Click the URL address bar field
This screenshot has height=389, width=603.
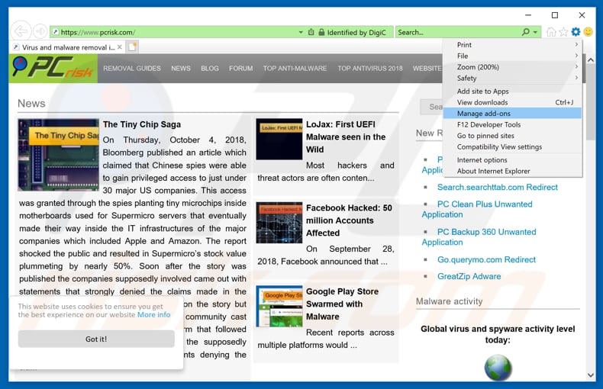176,32
